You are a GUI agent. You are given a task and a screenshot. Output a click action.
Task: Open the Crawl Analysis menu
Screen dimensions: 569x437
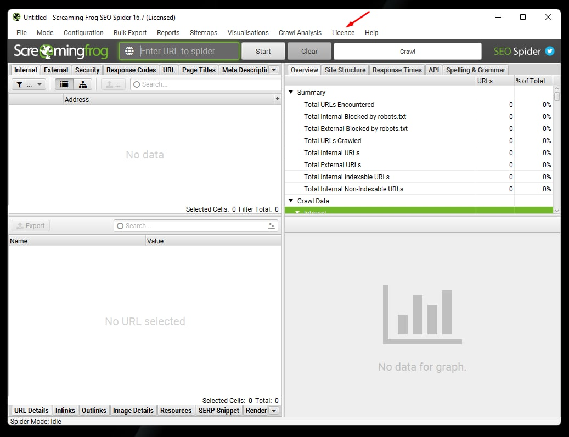pyautogui.click(x=300, y=33)
